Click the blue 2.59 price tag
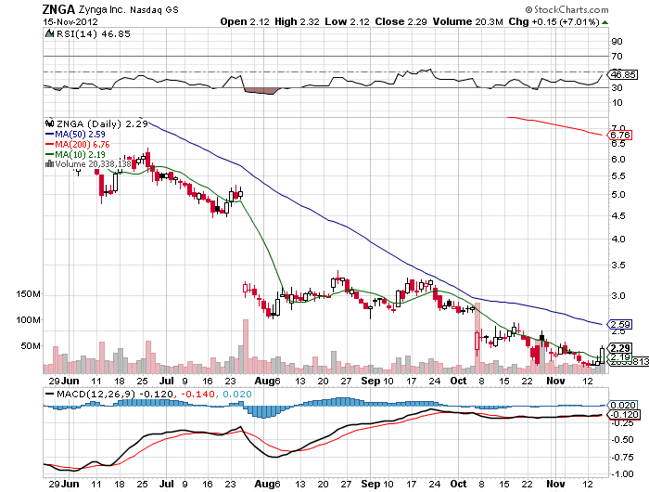Viewport: 649px width, 492px height. [619, 325]
